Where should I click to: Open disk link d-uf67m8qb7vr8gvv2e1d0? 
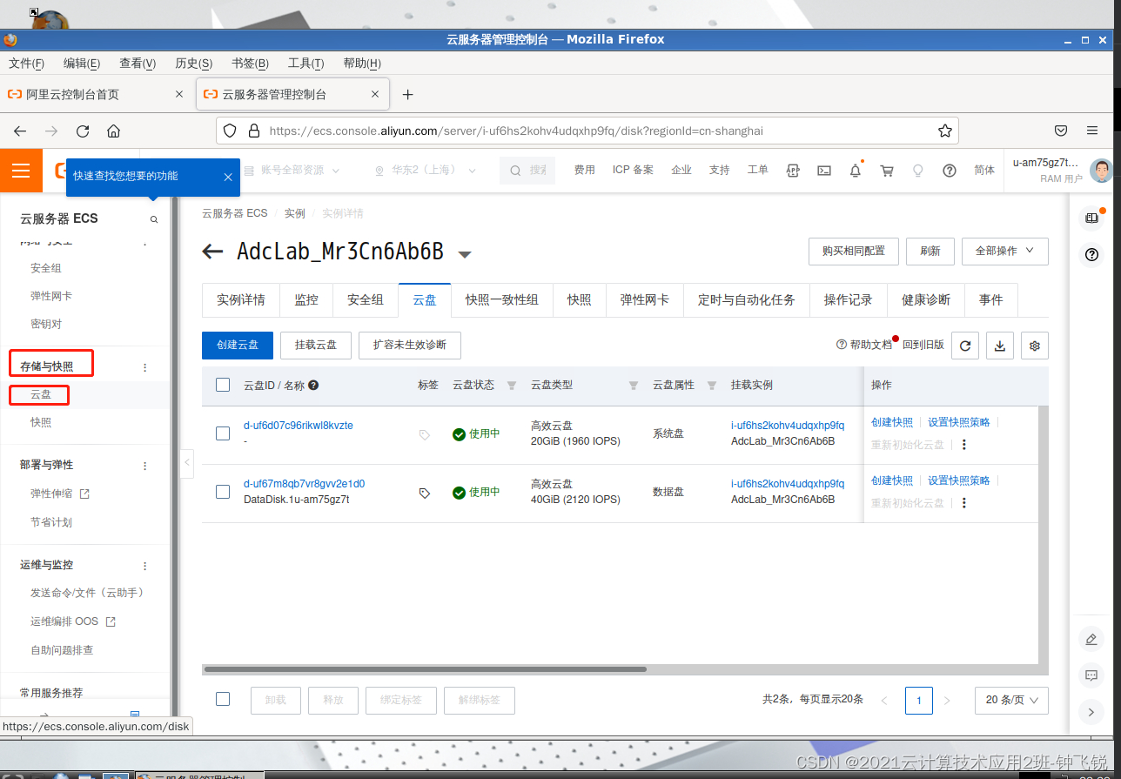pyautogui.click(x=305, y=484)
